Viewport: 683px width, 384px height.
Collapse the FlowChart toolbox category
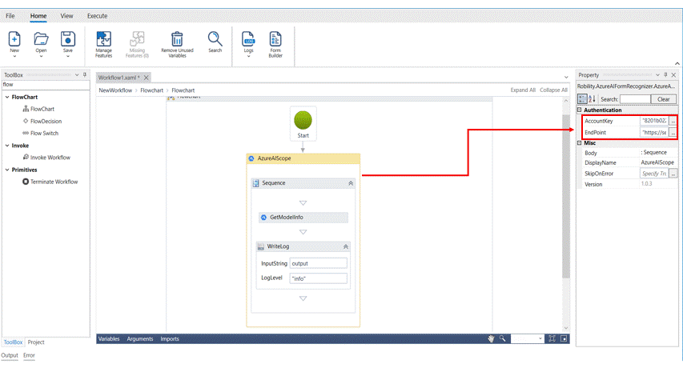pos(7,98)
